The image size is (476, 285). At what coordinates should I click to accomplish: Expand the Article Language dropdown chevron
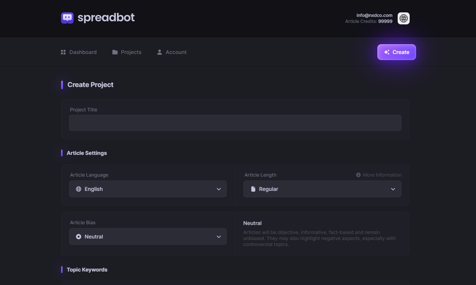pyautogui.click(x=219, y=189)
